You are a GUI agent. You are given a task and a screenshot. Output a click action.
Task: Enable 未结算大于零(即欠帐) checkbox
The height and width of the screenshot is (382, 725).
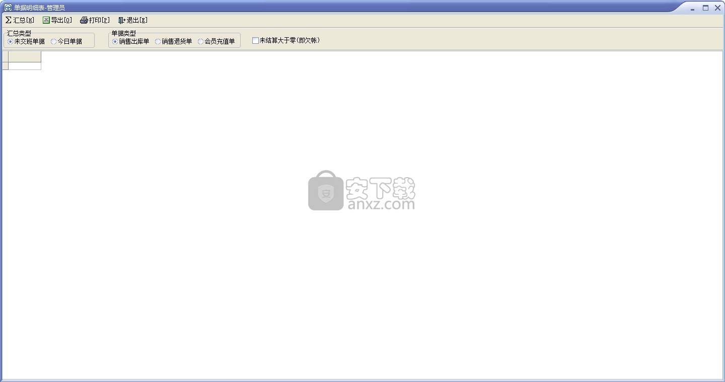(286, 40)
